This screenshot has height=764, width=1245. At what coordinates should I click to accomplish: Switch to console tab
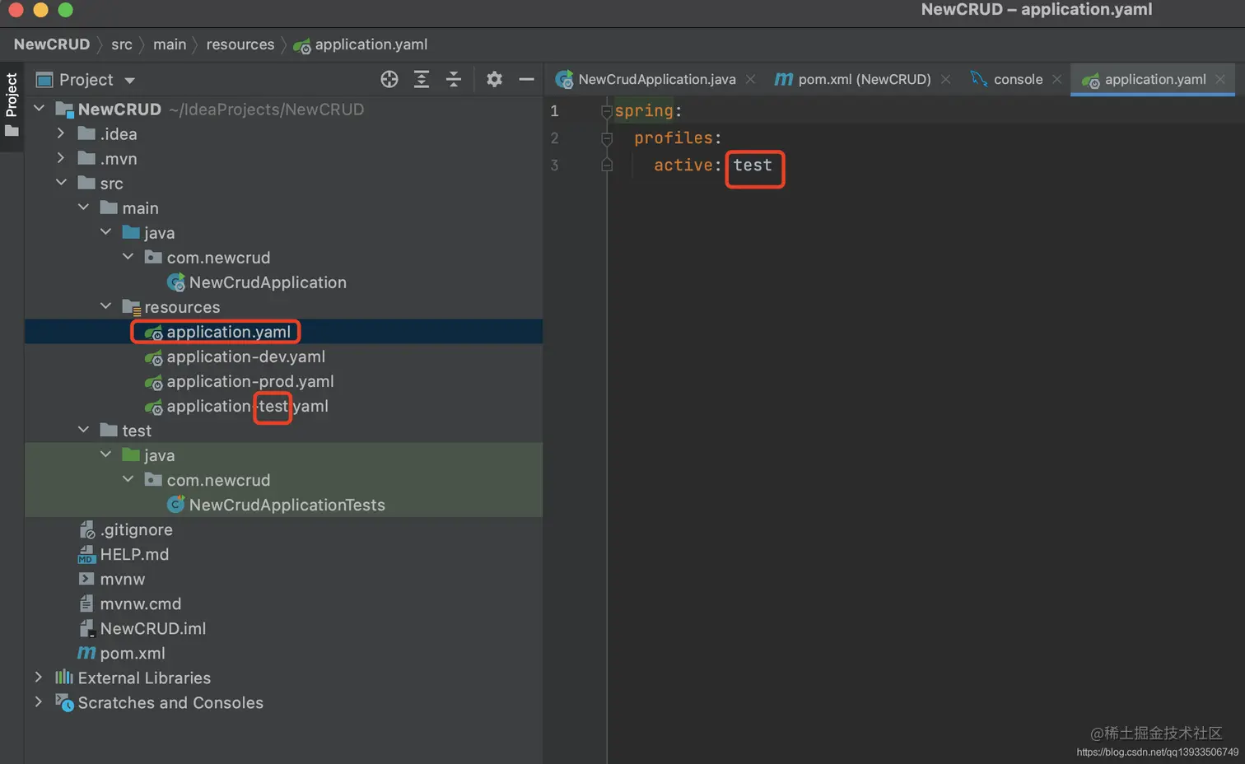pyautogui.click(x=1018, y=79)
